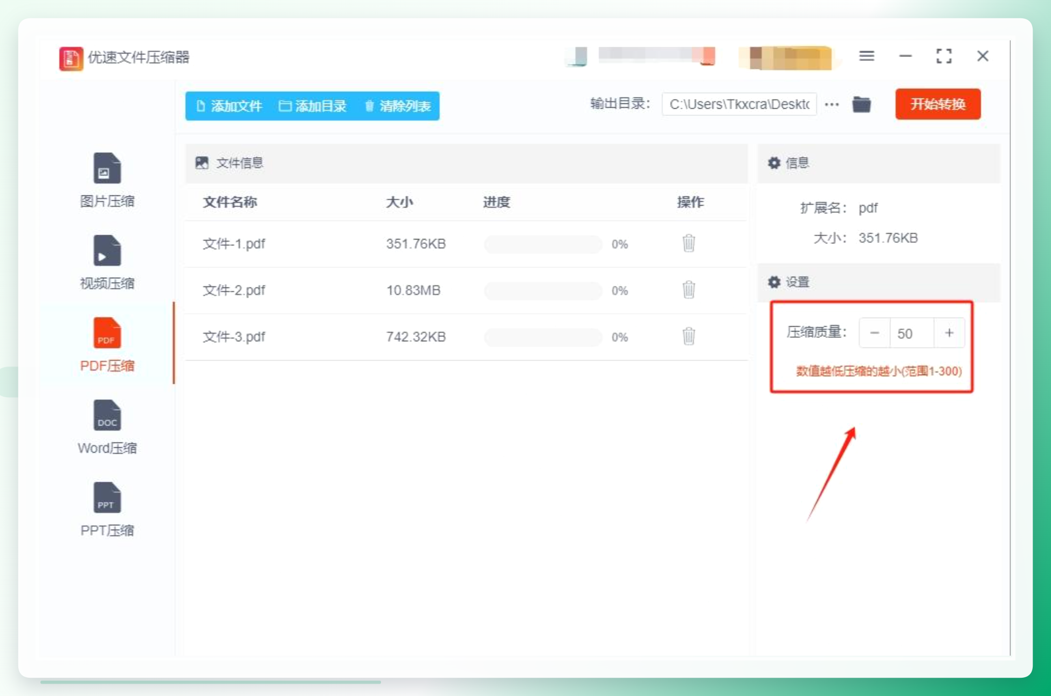Open the 图片压缩 image compression section
Screen dimensions: 1051x696
[107, 181]
